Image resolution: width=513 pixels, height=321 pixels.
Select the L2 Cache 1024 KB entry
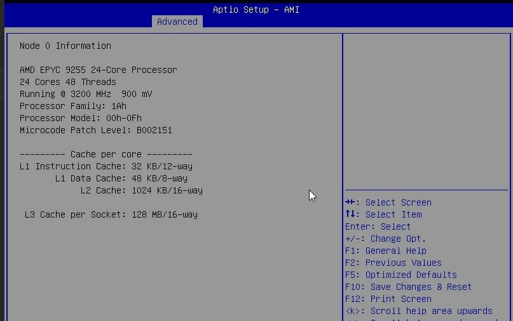click(x=141, y=190)
